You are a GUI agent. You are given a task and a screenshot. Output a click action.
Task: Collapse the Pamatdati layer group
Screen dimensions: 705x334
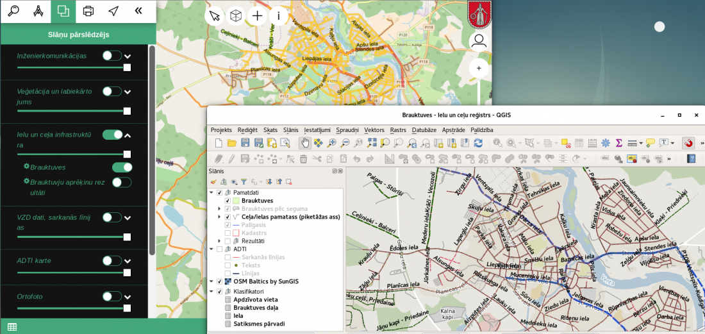[211, 192]
